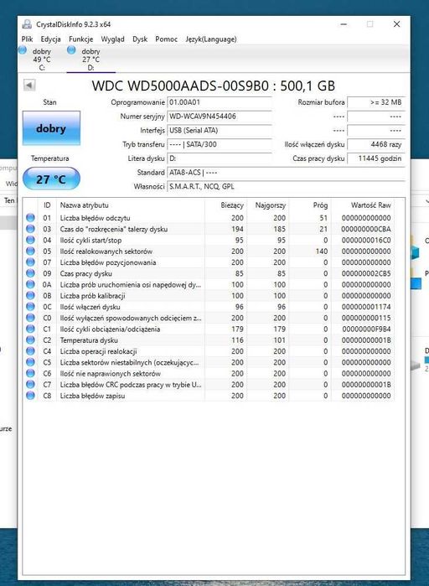Select the 'Ilość cykli start/stop' attribute row
429x586 pixels.
(209, 241)
